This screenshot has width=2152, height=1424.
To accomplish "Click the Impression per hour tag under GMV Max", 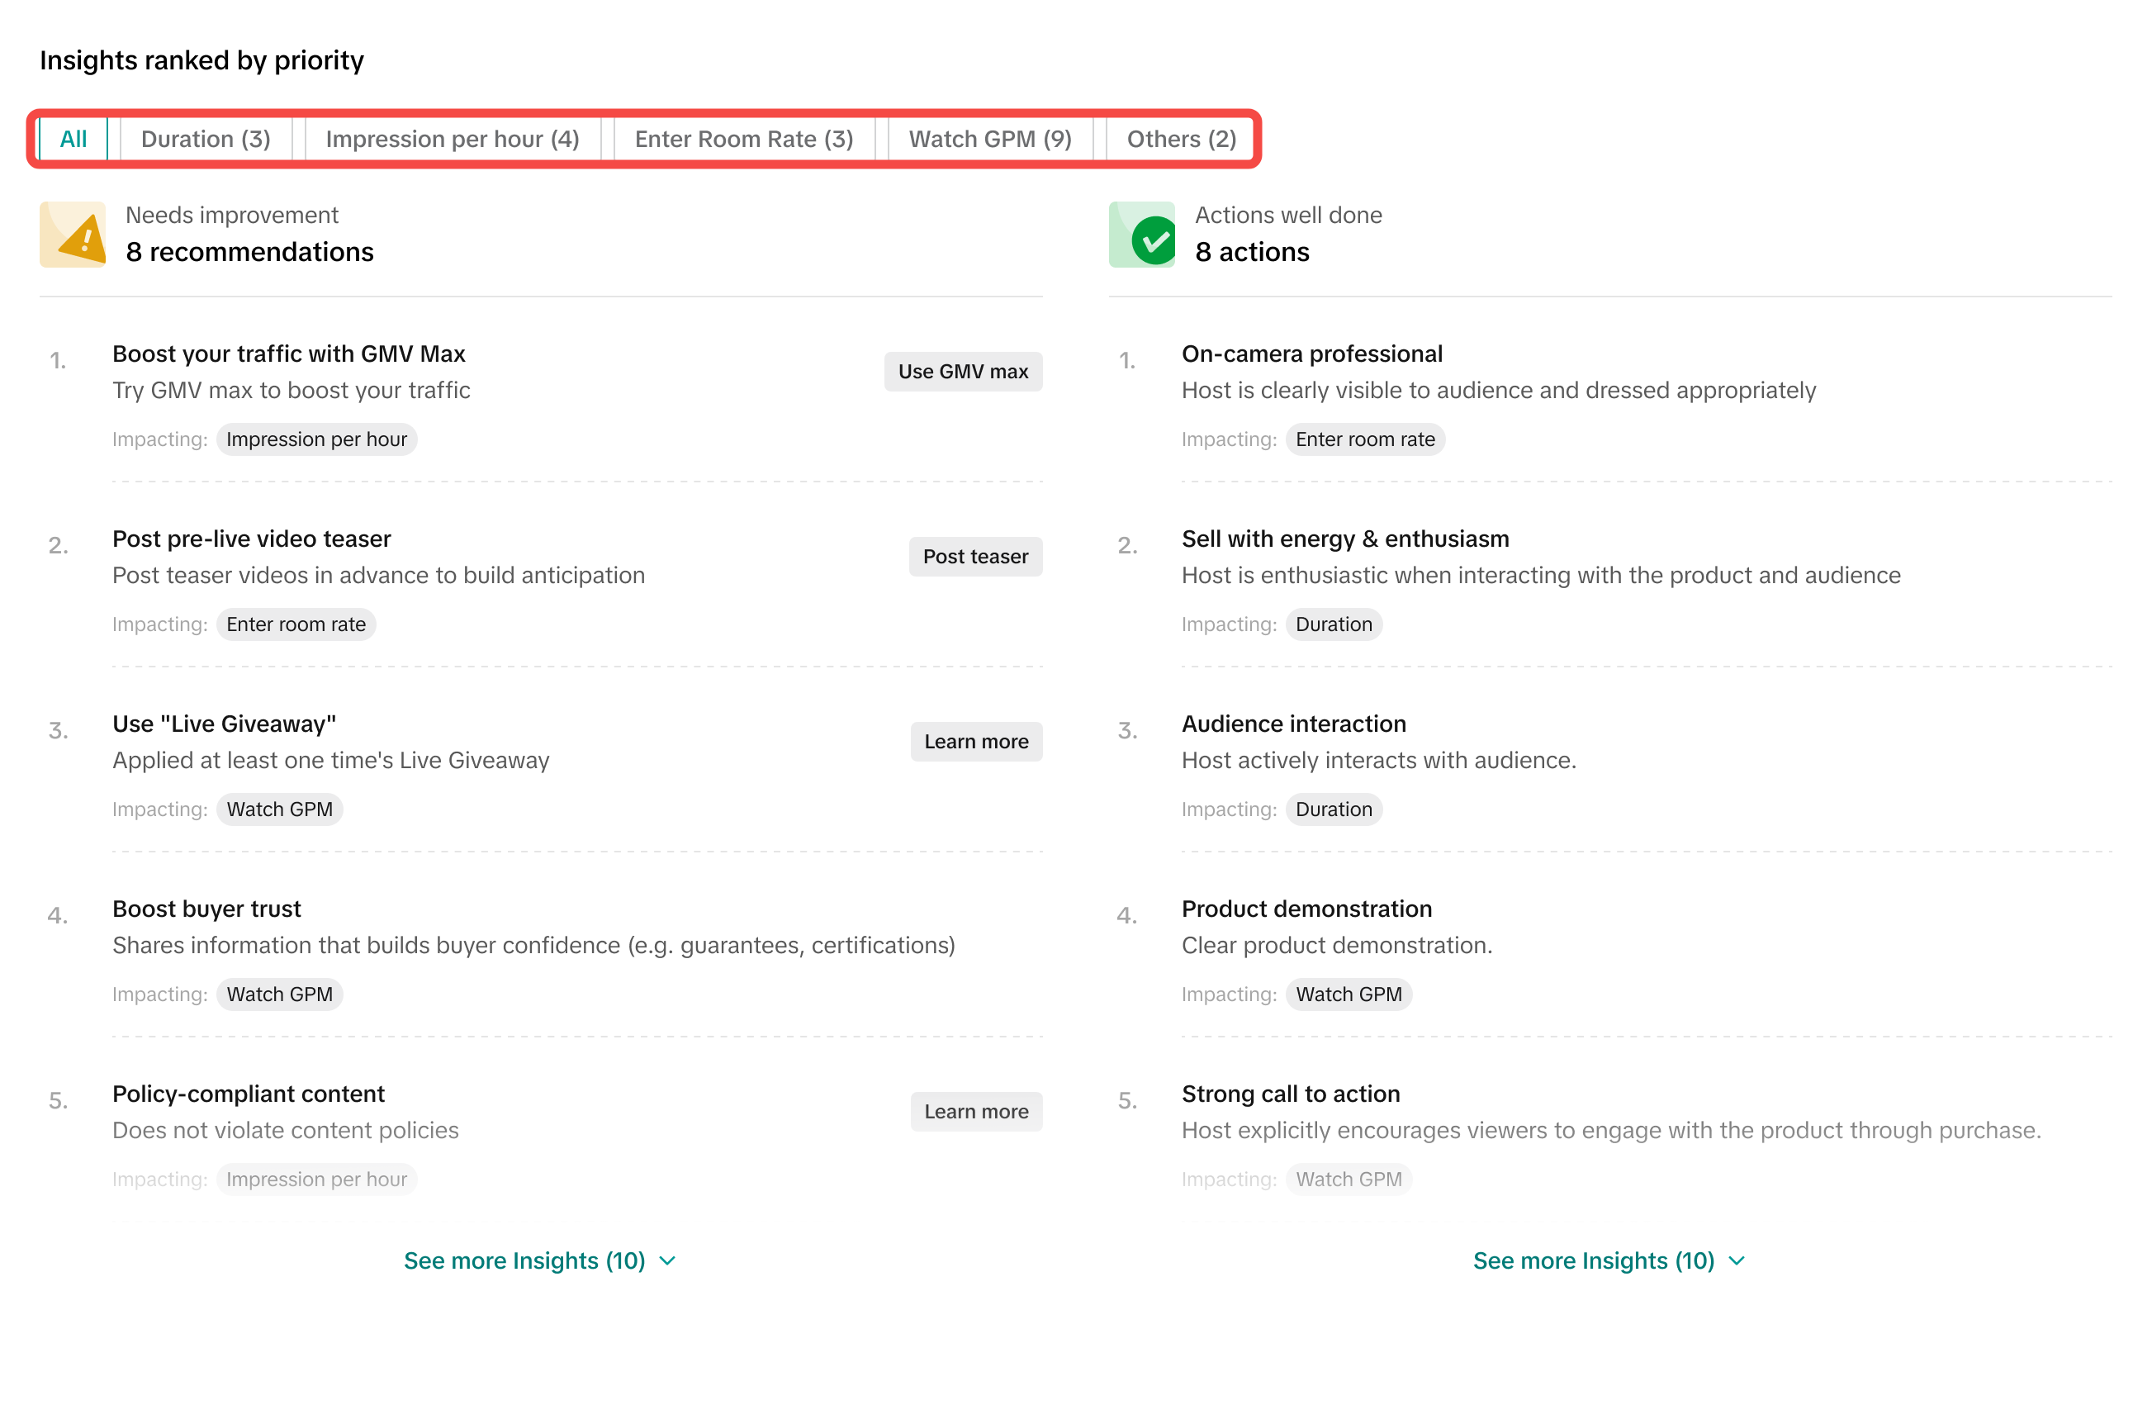I will pos(316,439).
